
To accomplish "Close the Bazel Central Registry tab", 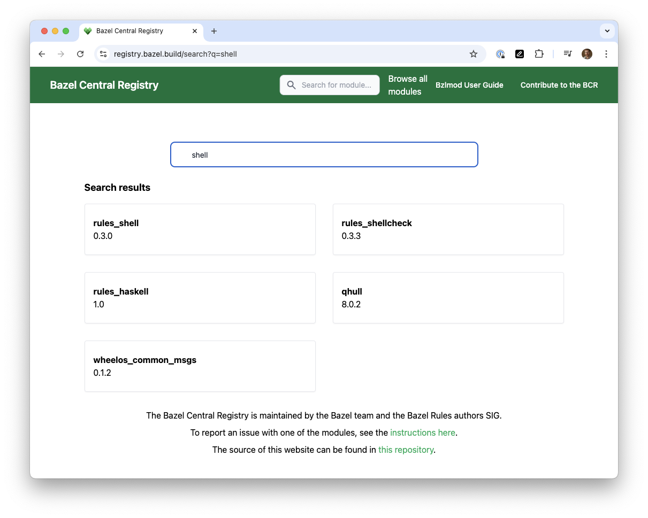I will [195, 31].
